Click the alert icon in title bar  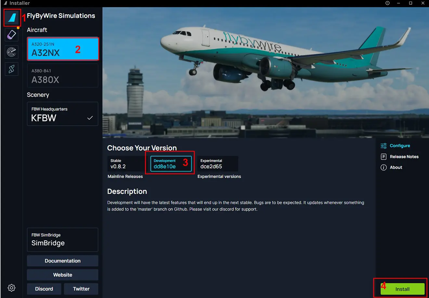387,3
